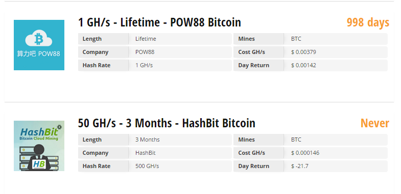401x194 pixels.
Task: Select HashBit Cost GH/s value $ 0.000146
Action: pyautogui.click(x=305, y=153)
